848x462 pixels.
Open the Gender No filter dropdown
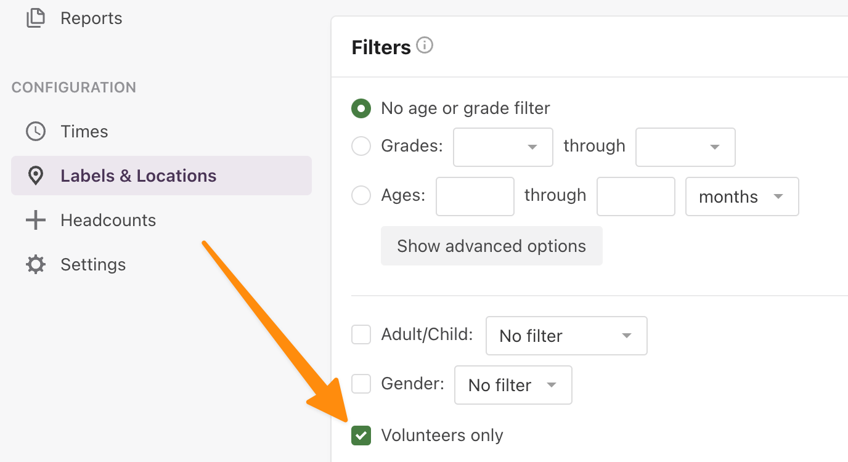pos(513,385)
